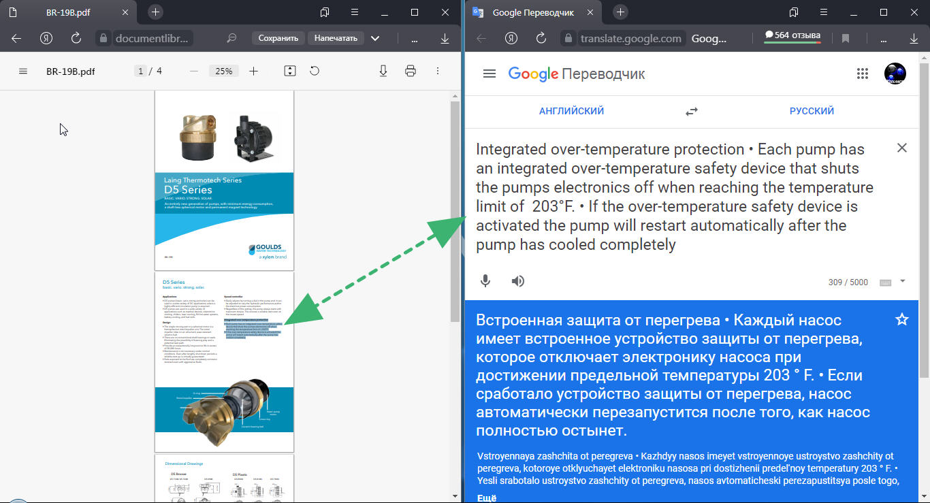Open Google Translate main menu
This screenshot has height=503, width=930.
pos(489,74)
